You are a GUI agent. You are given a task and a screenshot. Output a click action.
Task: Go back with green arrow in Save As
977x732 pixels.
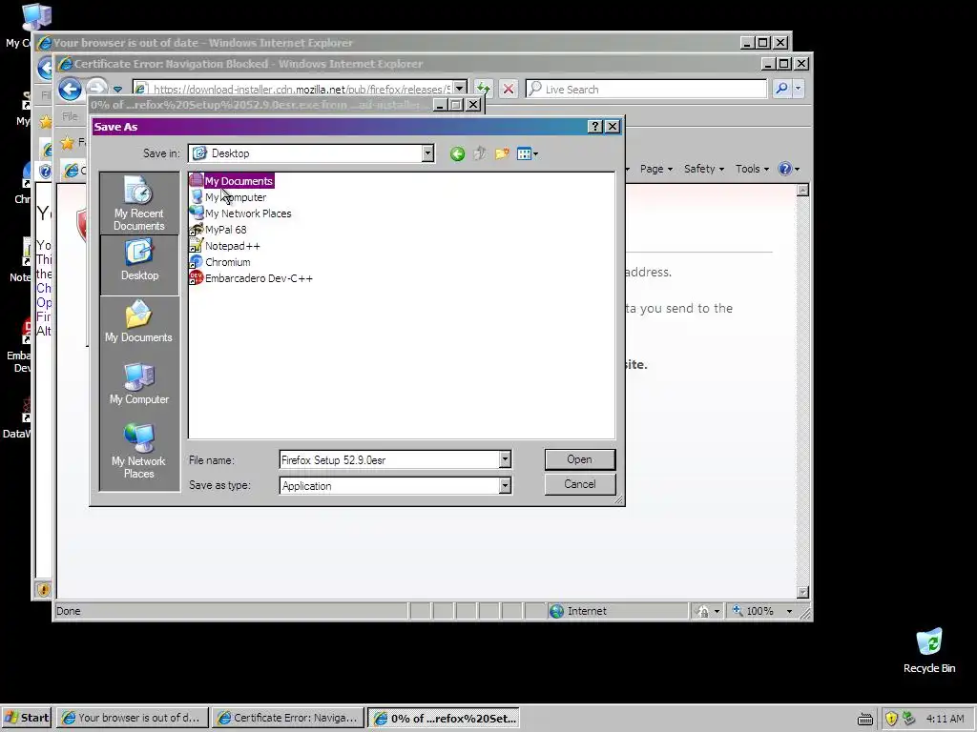click(x=457, y=153)
